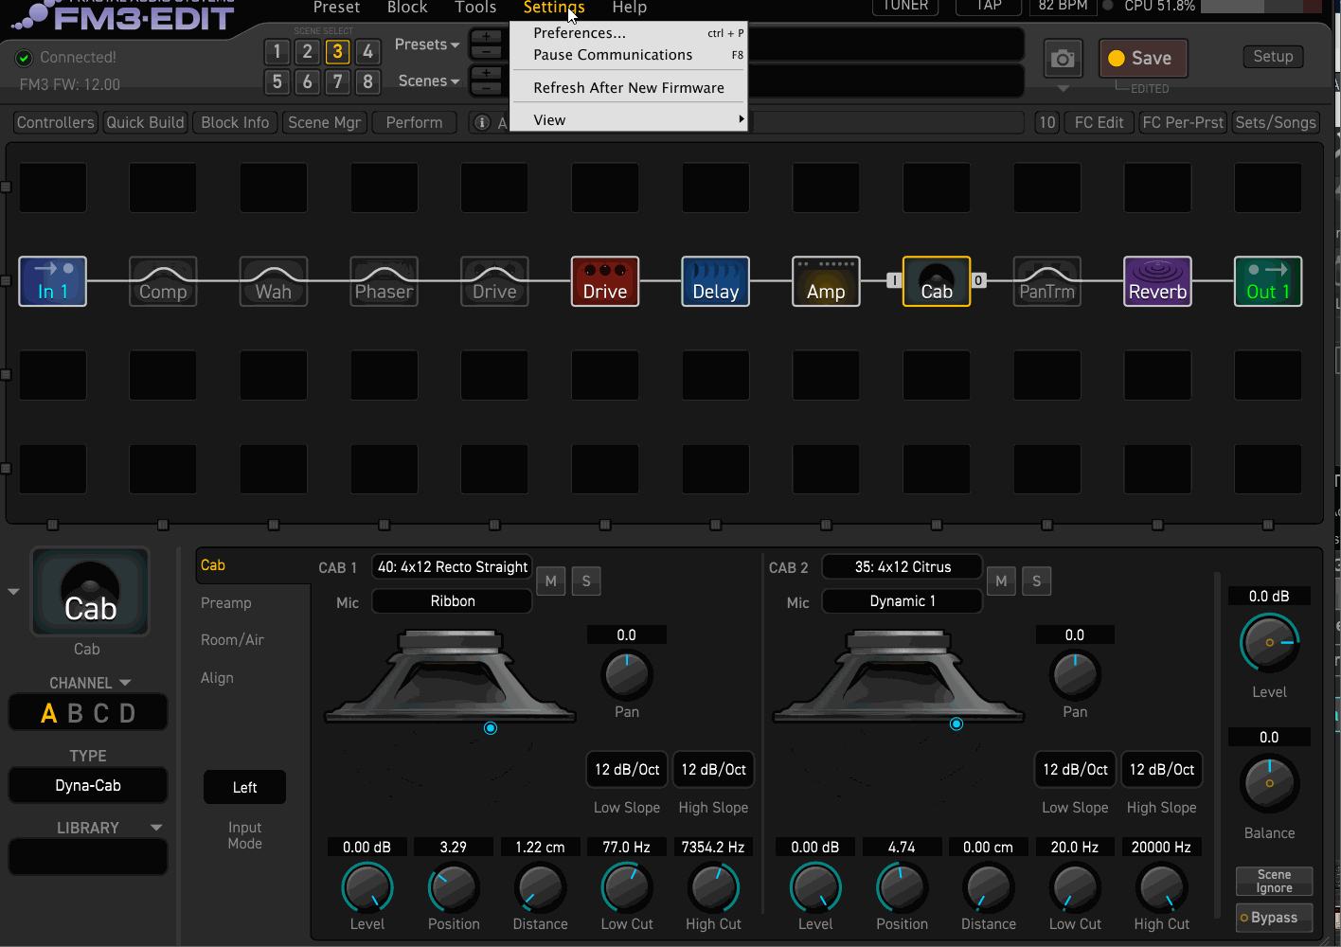
Task: Click the CAB 2 speaker image
Action: [x=899, y=676]
